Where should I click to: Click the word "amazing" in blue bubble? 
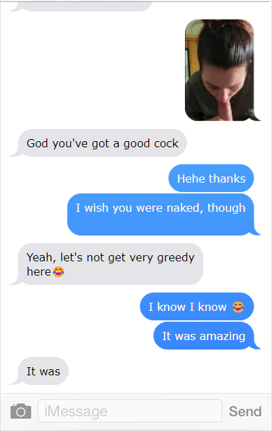pos(222,337)
